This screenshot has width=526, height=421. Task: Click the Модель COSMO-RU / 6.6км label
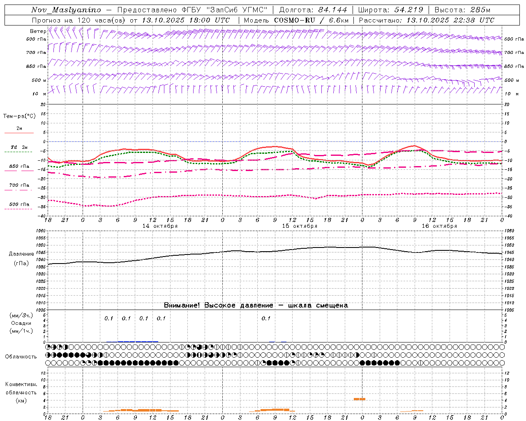tap(296, 20)
